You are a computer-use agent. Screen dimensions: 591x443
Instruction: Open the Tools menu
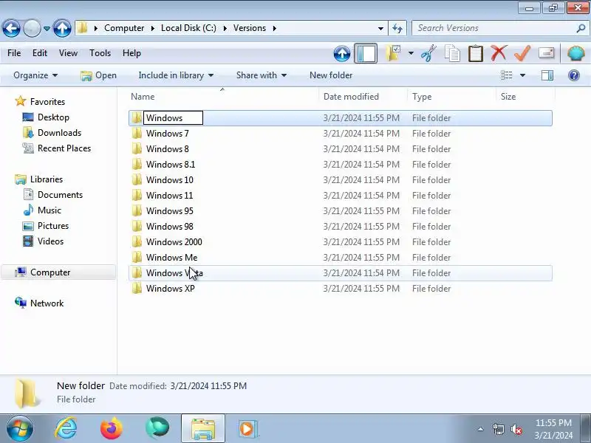100,53
